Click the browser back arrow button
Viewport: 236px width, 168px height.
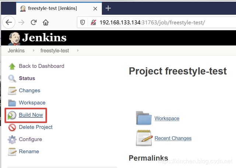9,22
